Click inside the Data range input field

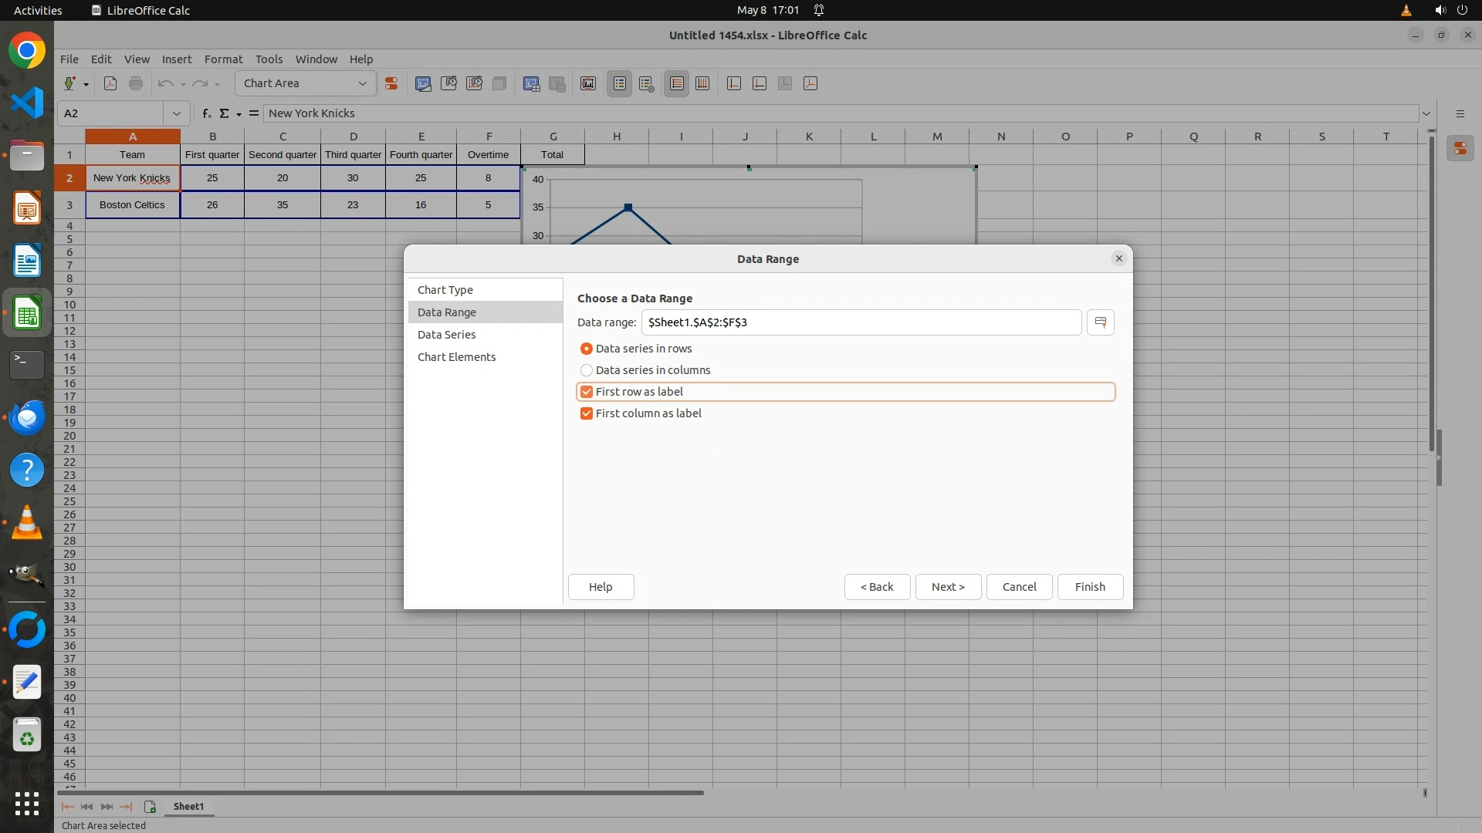click(861, 322)
